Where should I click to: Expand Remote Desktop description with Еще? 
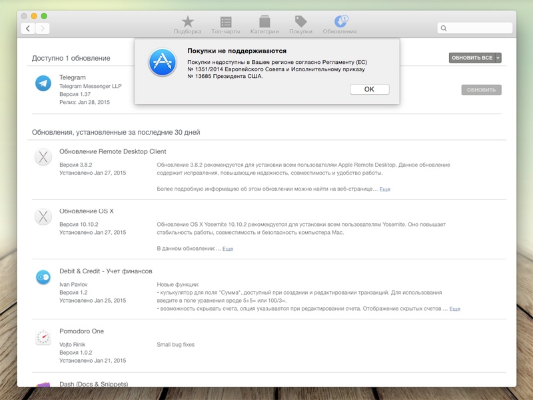pos(384,189)
